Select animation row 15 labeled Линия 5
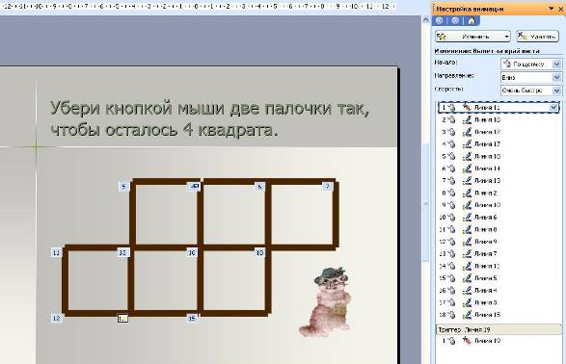The image size is (566, 364). [x=499, y=278]
